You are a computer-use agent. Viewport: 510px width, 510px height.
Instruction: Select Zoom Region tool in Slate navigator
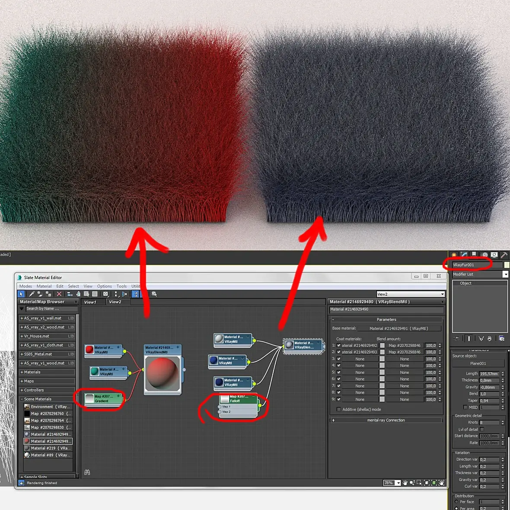click(x=419, y=483)
